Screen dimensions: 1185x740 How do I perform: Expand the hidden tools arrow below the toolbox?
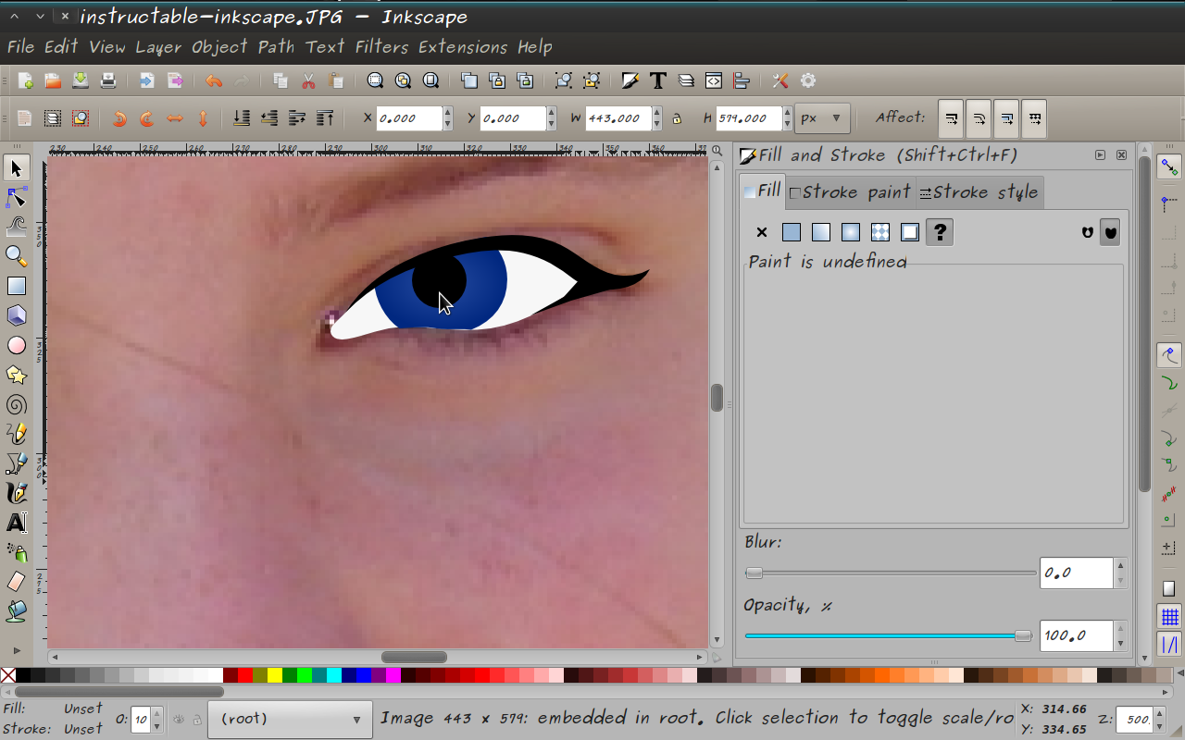tap(16, 650)
